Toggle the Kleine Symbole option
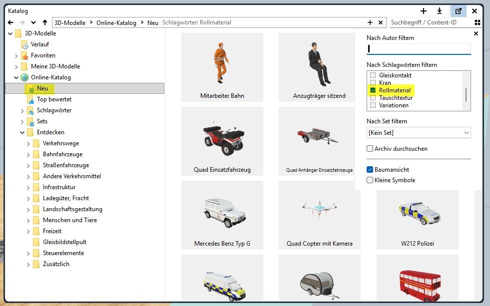The height and width of the screenshot is (306, 490). (370, 180)
